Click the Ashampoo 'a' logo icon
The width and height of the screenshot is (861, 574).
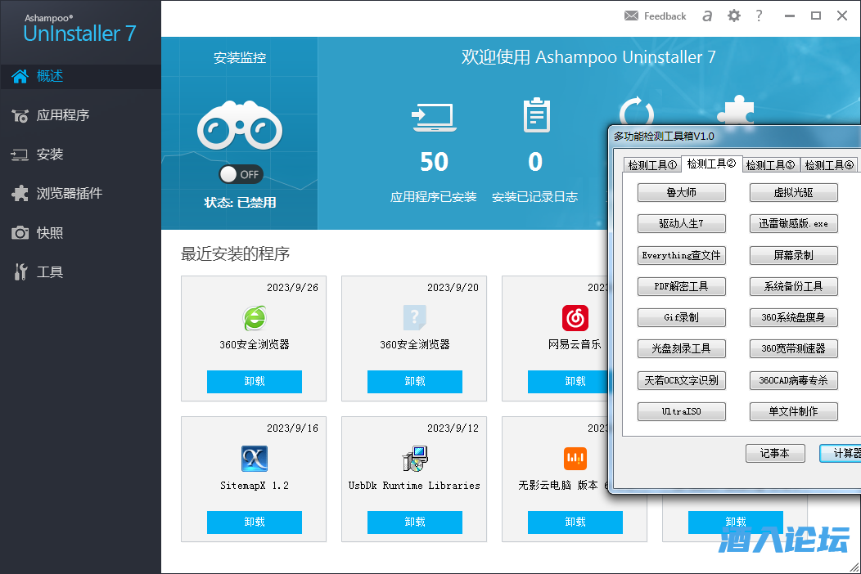point(707,16)
